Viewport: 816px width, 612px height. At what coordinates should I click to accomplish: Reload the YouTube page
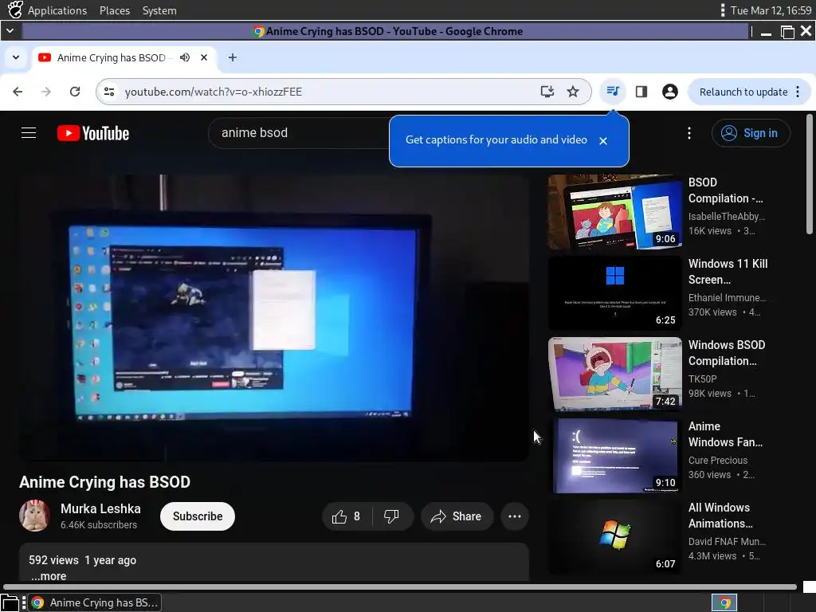(x=75, y=92)
